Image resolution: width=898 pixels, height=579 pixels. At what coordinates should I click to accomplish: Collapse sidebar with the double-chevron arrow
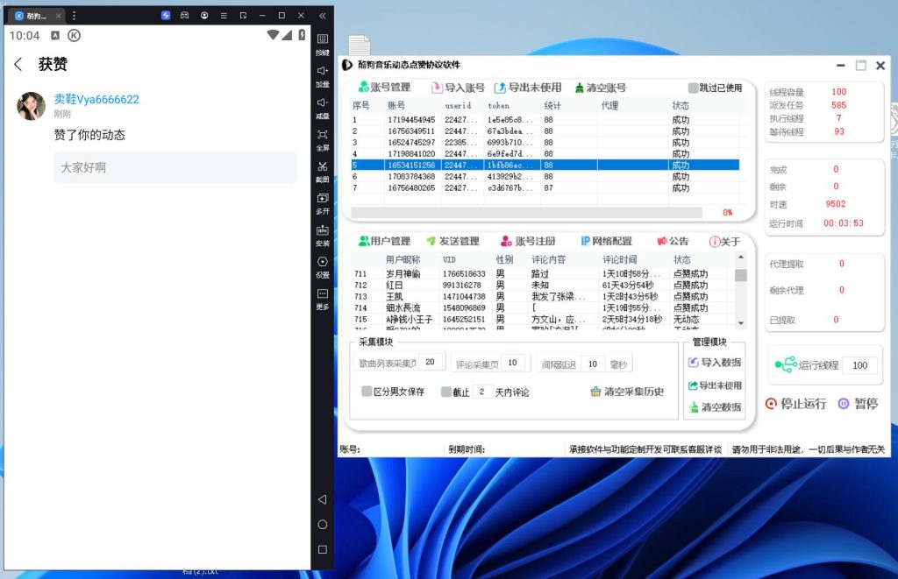coord(322,16)
